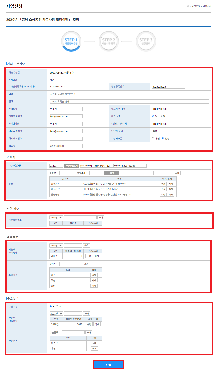The height and width of the screenshot is (381, 219).
Task: Click 수정 for 2020년 수출액 row
Action: (89, 324)
